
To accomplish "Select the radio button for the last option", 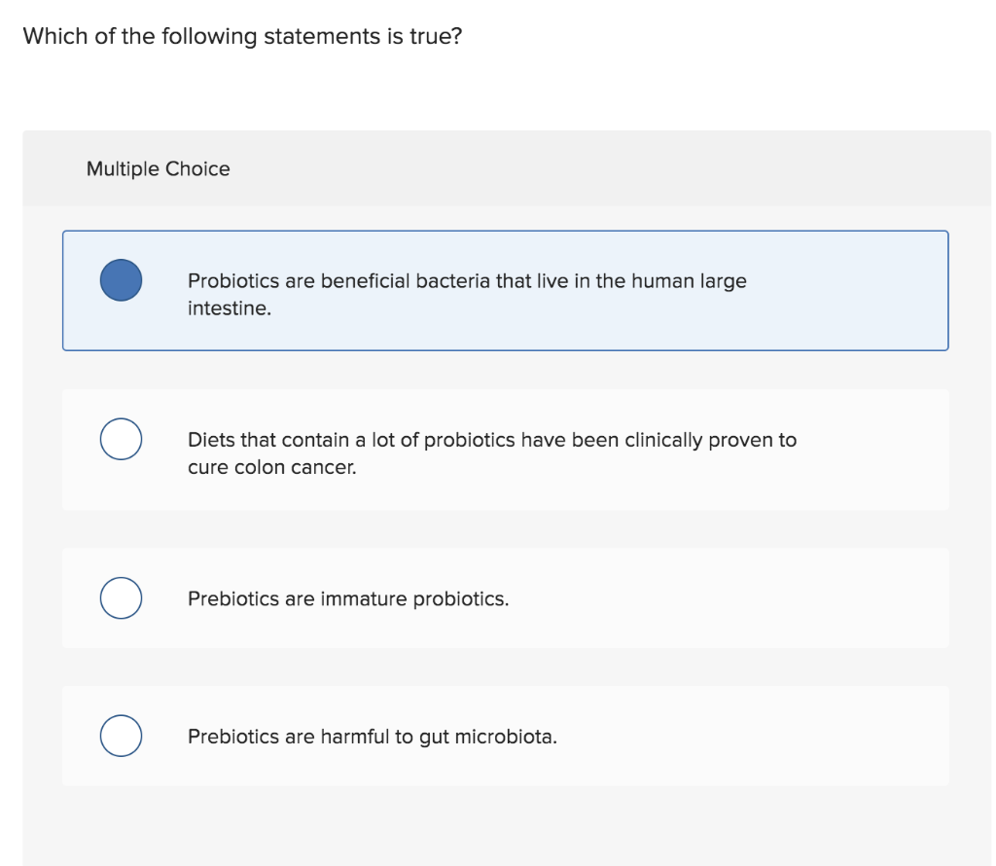I will (121, 736).
